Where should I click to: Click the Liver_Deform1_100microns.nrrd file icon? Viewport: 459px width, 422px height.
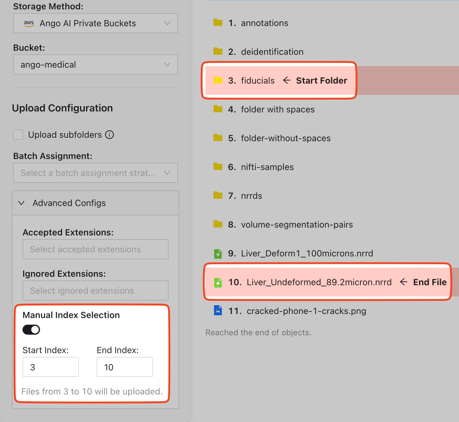click(x=218, y=253)
